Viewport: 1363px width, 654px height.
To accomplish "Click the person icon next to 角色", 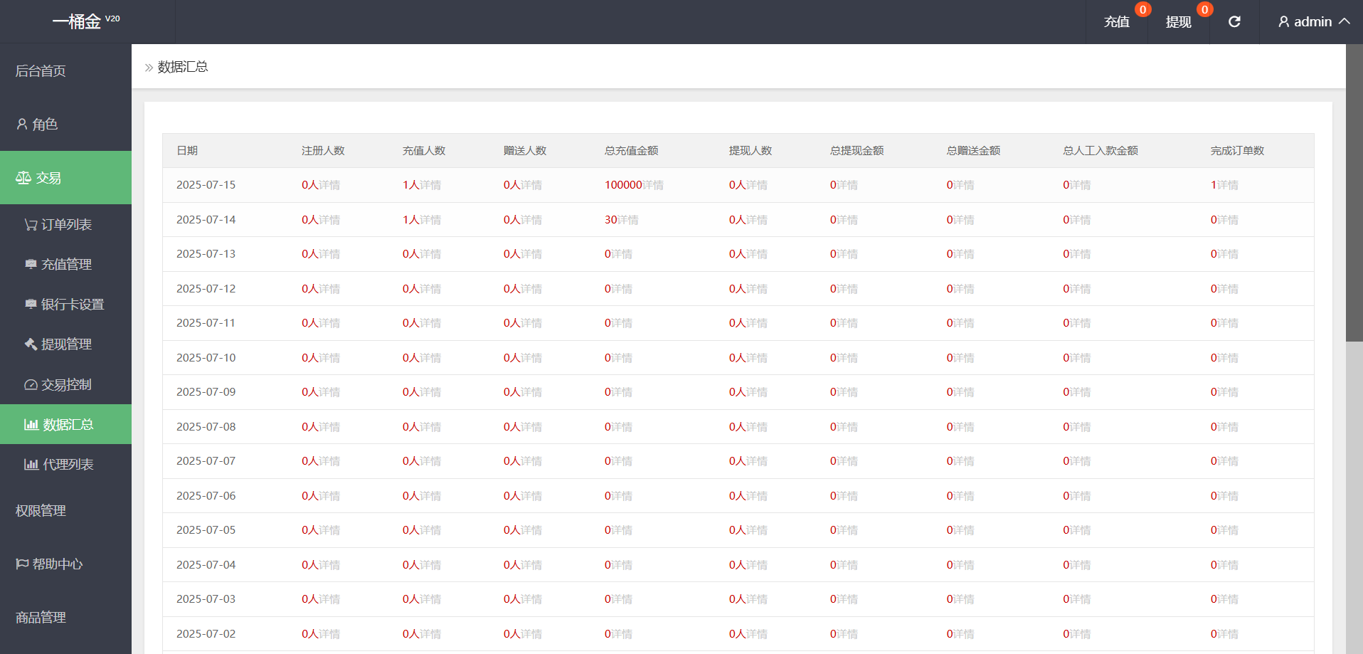I will pyautogui.click(x=22, y=124).
